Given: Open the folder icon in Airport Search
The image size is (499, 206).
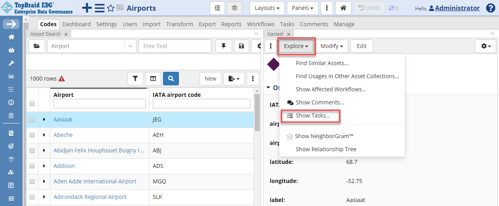Looking at the screenshot, I should click(x=37, y=46).
